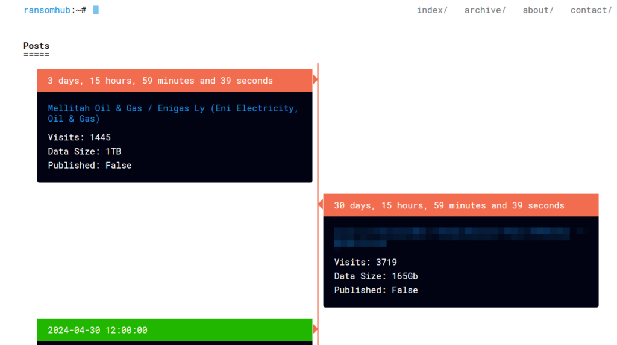The height and width of the screenshot is (345, 617).
Task: Open the about/ navigation link
Action: click(537, 10)
